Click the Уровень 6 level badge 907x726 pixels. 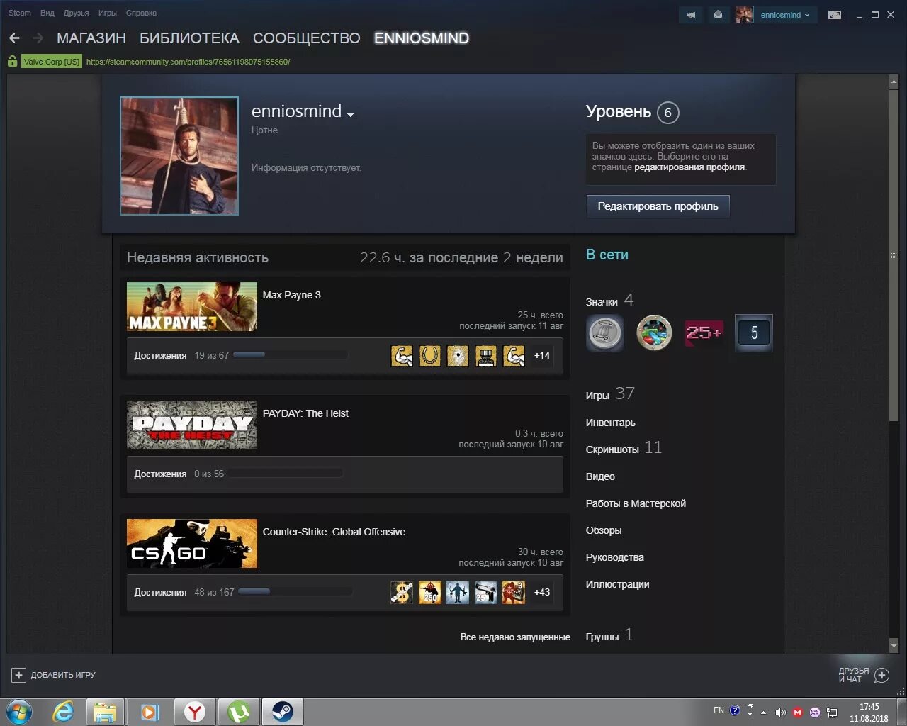point(667,113)
